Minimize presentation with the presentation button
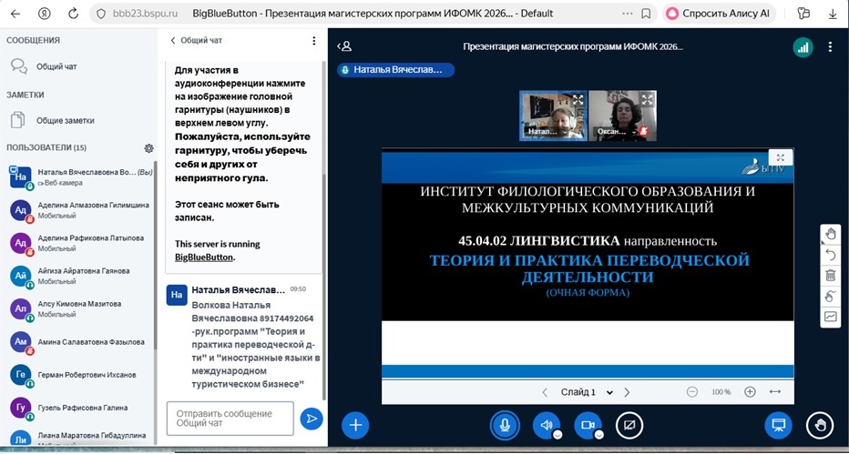 778,425
